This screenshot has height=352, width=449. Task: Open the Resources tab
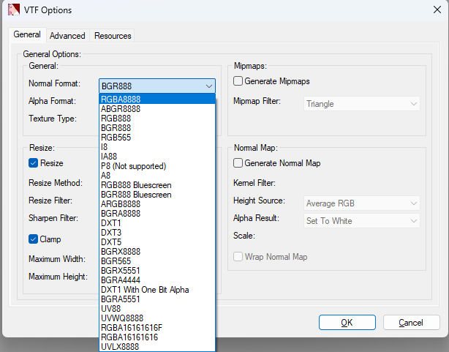coord(113,36)
